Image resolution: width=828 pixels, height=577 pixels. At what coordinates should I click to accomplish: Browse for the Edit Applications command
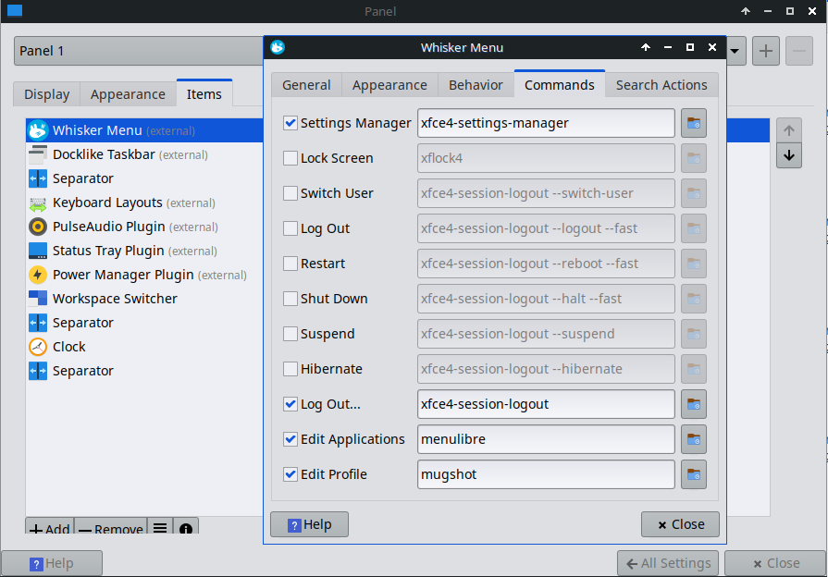(x=693, y=439)
